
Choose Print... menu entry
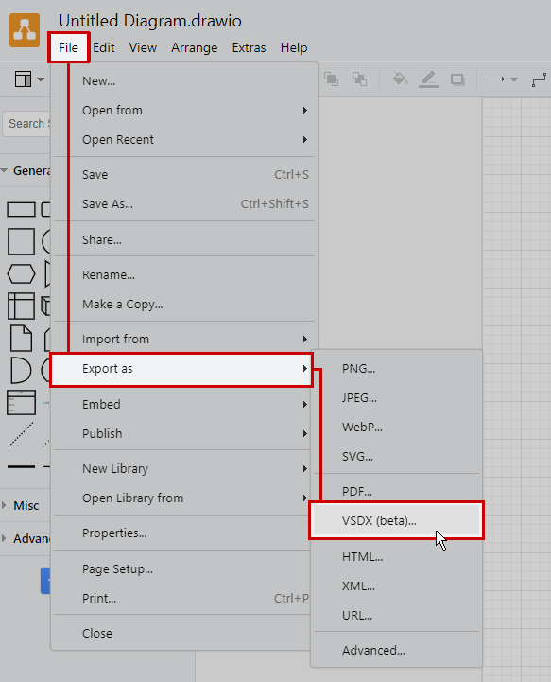[x=181, y=599]
